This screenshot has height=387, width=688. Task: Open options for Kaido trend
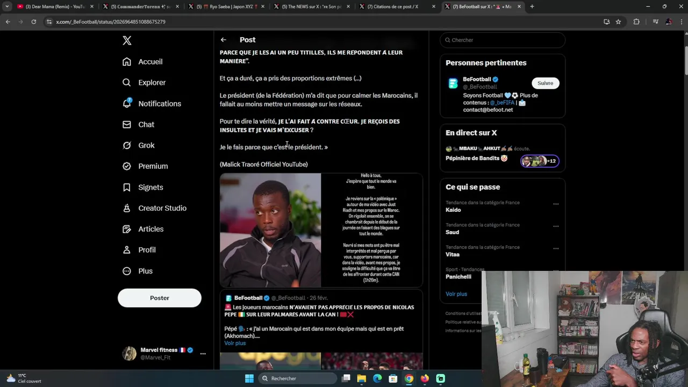[x=556, y=204]
